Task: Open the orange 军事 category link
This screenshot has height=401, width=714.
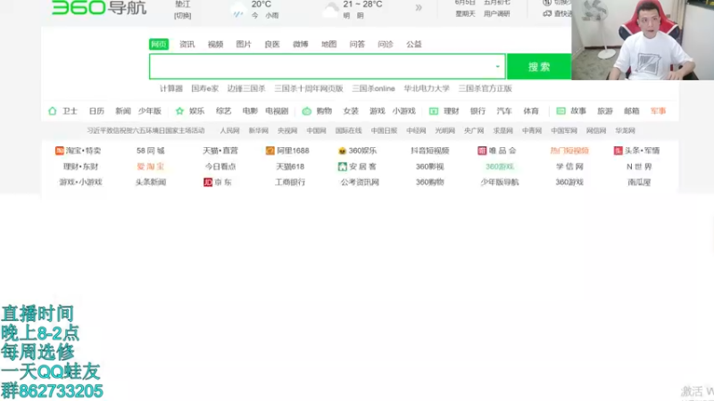Action: tap(658, 110)
